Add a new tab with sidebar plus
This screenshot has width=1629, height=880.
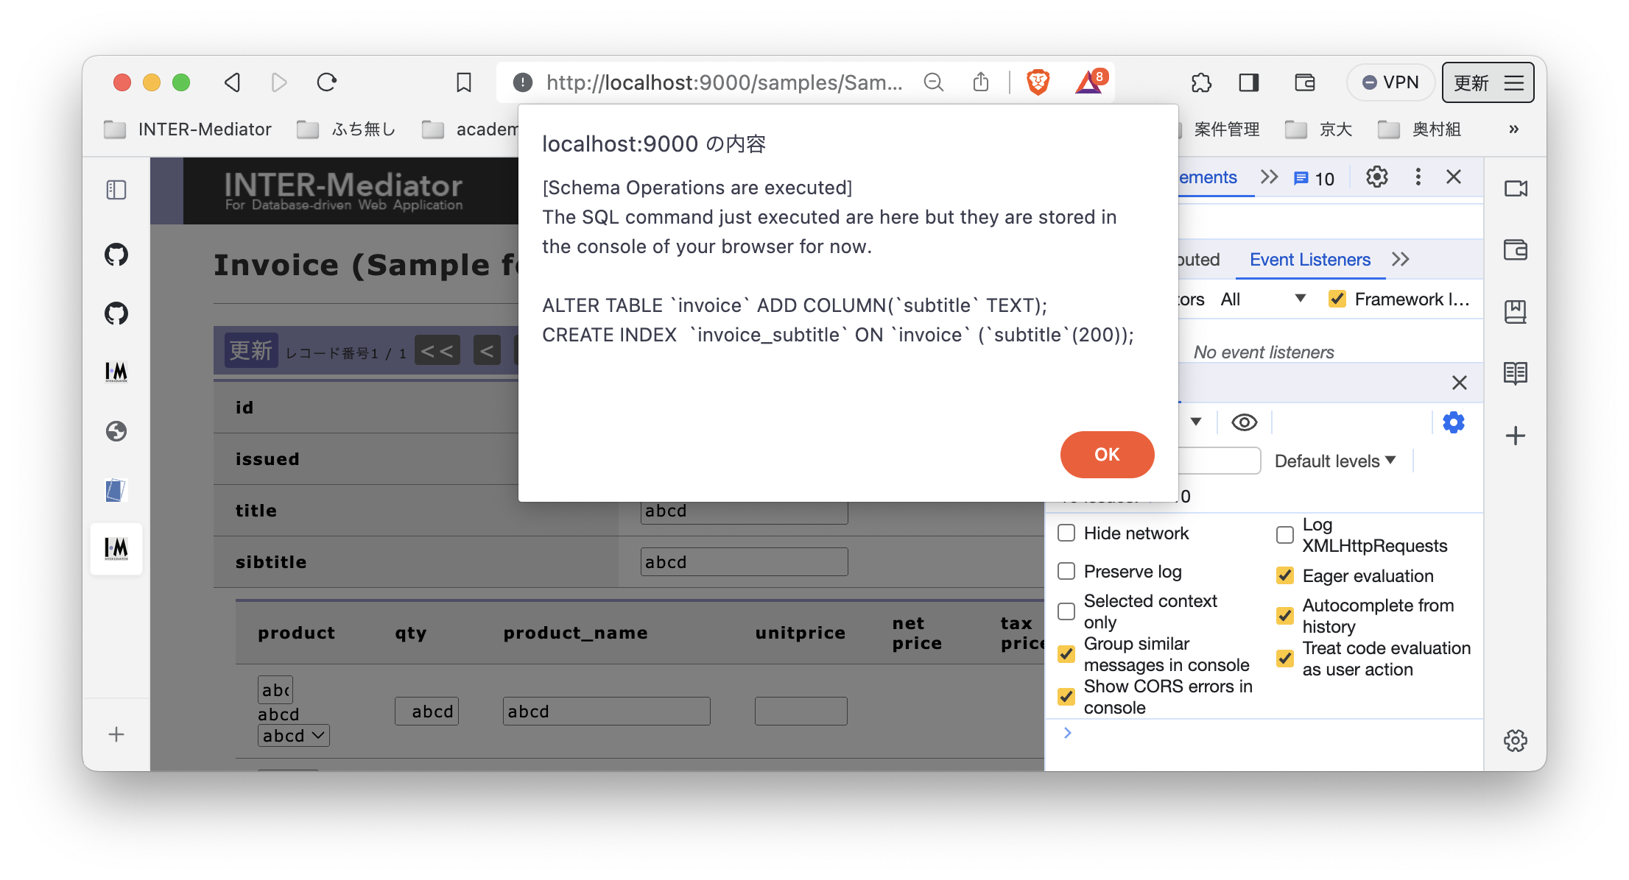coord(116,734)
